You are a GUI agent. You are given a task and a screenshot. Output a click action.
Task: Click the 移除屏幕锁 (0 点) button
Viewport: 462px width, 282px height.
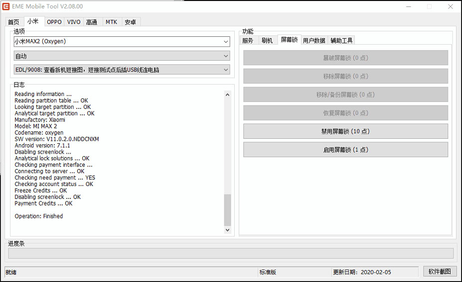pyautogui.click(x=345, y=77)
